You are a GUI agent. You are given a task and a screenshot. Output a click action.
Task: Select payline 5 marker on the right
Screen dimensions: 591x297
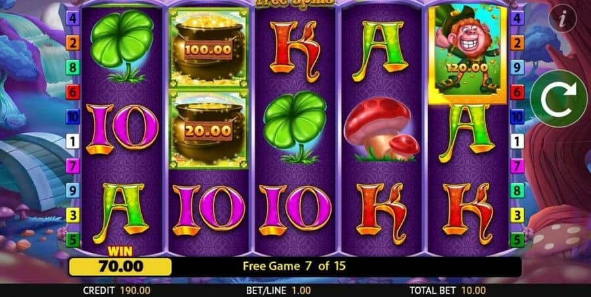(x=517, y=240)
